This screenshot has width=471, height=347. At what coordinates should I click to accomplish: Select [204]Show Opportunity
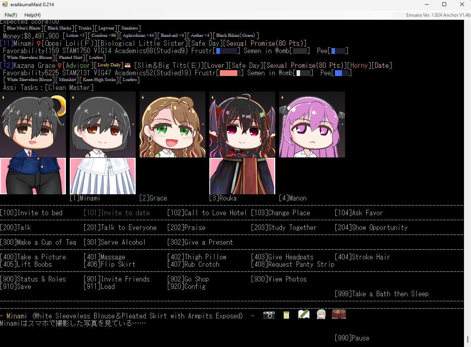click(x=371, y=228)
